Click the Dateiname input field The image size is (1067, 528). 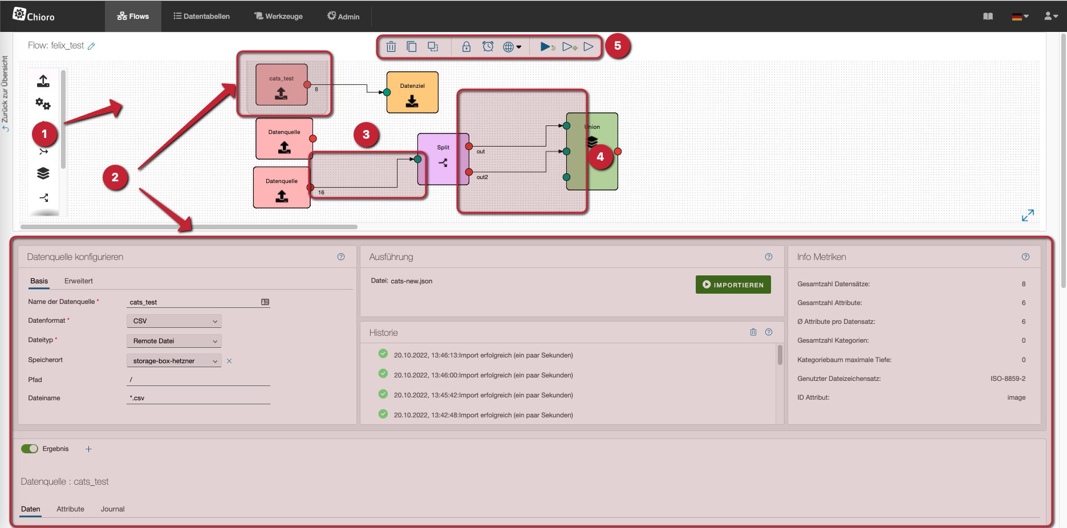(198, 398)
